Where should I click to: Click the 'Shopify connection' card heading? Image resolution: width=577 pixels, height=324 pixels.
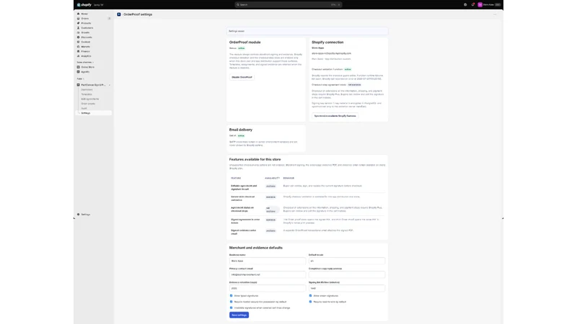327,42
